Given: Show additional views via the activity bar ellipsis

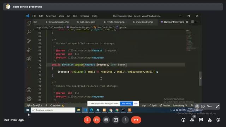Looking at the screenshot, I should pos(29,68).
